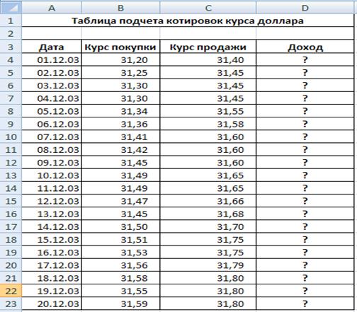Select income cell '?' in row 12
The height and width of the screenshot is (312, 357).
coord(305,162)
